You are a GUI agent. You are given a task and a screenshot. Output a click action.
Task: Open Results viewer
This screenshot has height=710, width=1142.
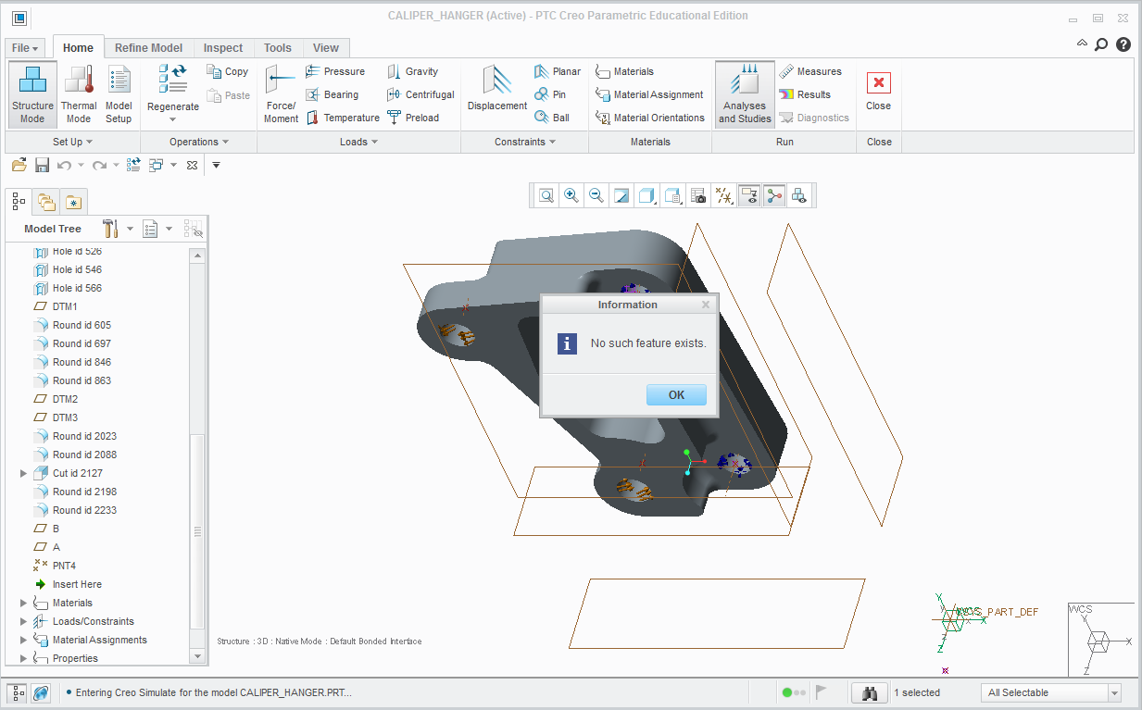804,94
